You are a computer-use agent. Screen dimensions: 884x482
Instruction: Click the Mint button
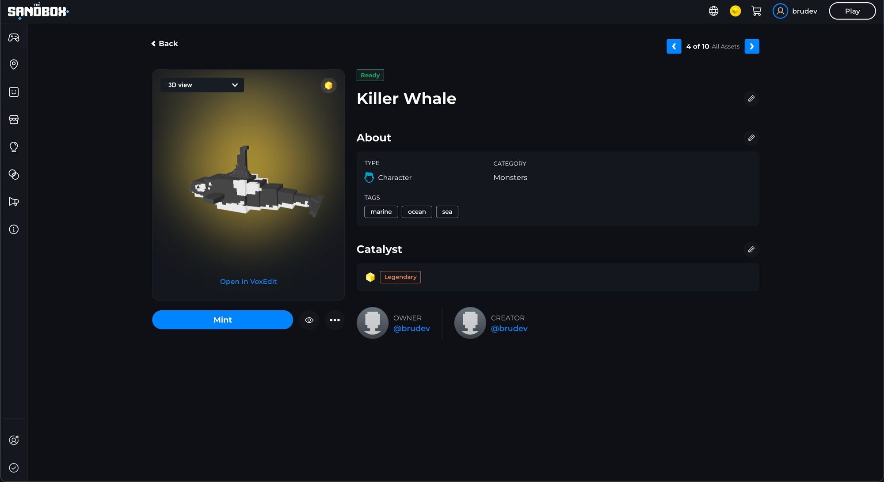coord(222,320)
